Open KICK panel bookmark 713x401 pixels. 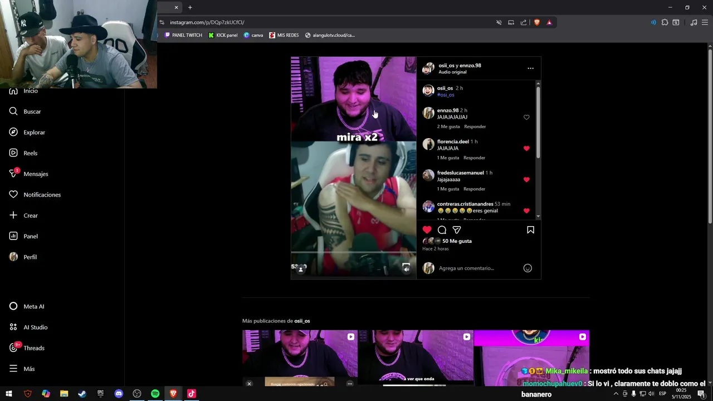223,35
